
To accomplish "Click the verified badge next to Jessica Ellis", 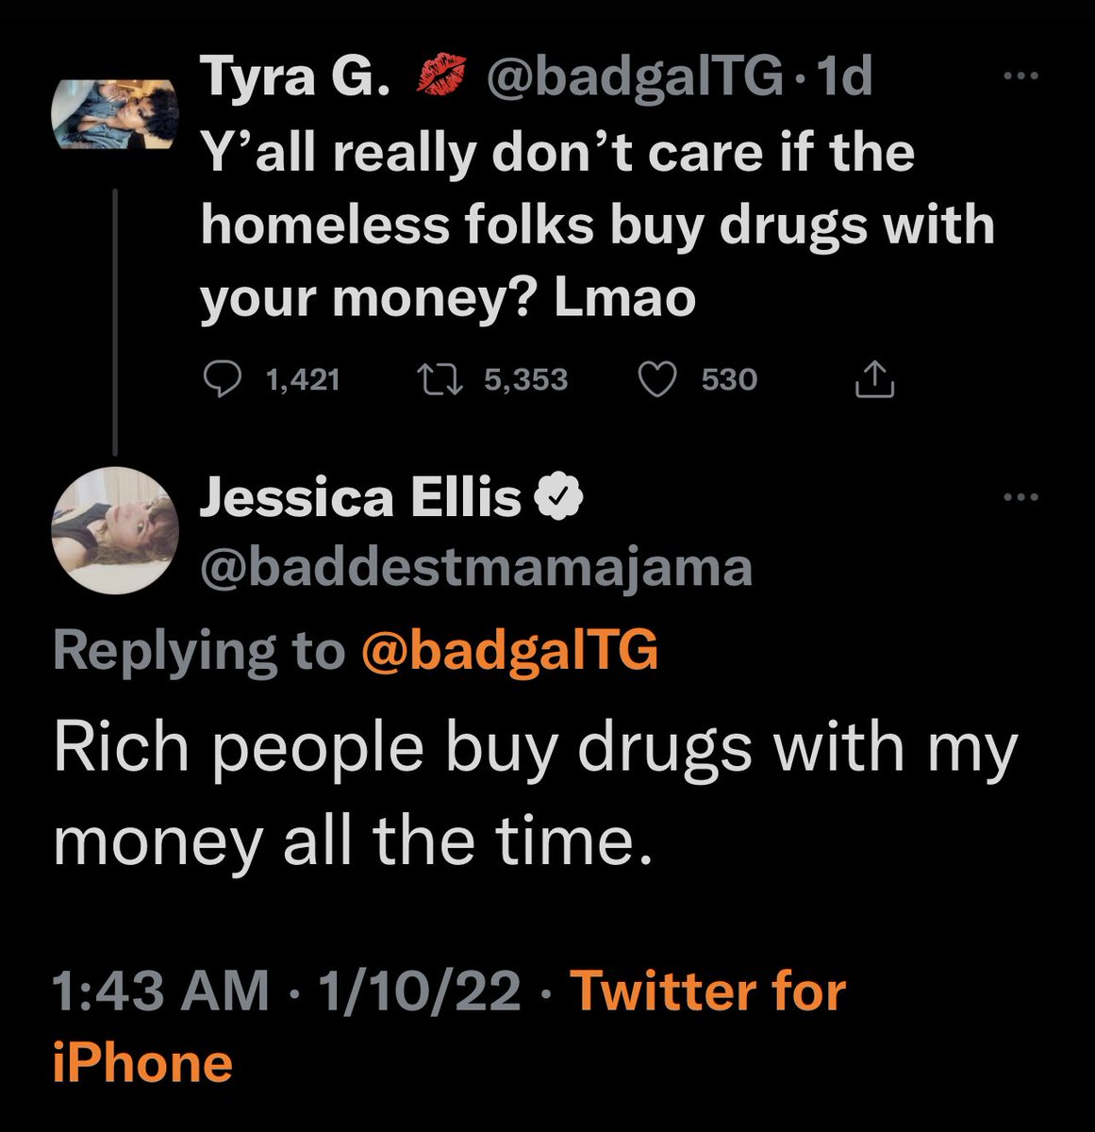I will tap(559, 498).
